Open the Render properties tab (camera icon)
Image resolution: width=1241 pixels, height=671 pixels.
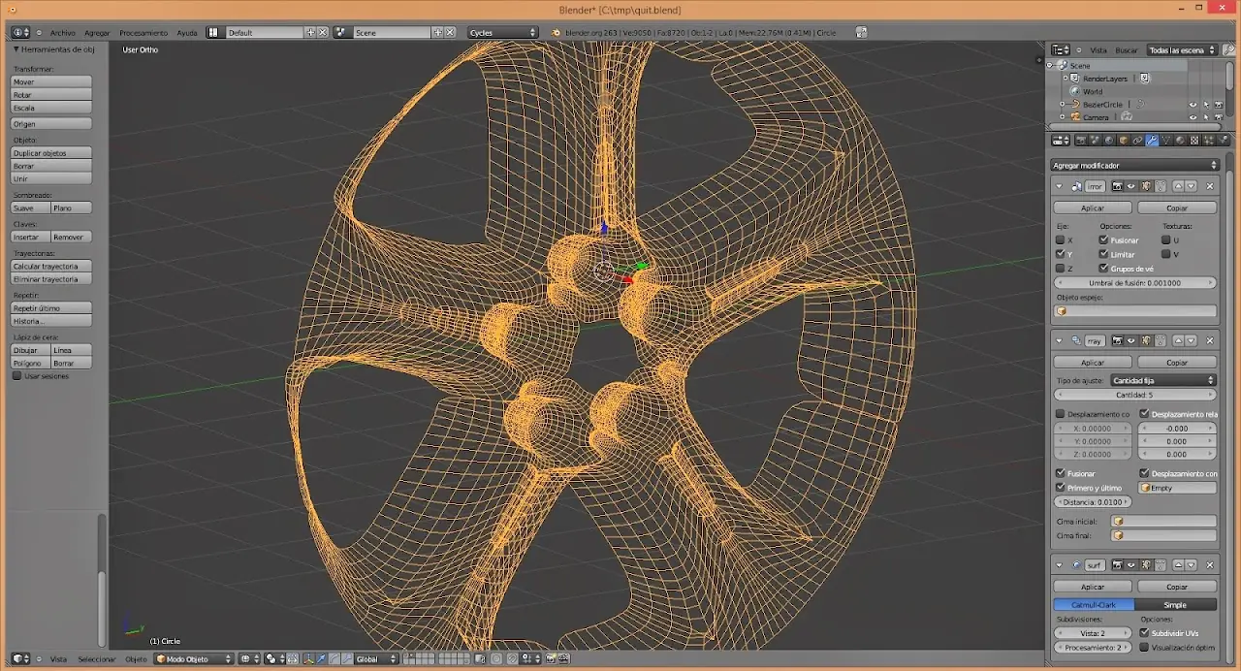pos(1081,140)
